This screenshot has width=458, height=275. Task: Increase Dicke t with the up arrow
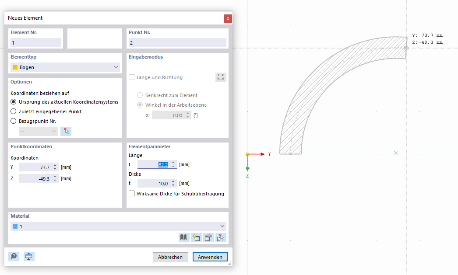point(173,181)
